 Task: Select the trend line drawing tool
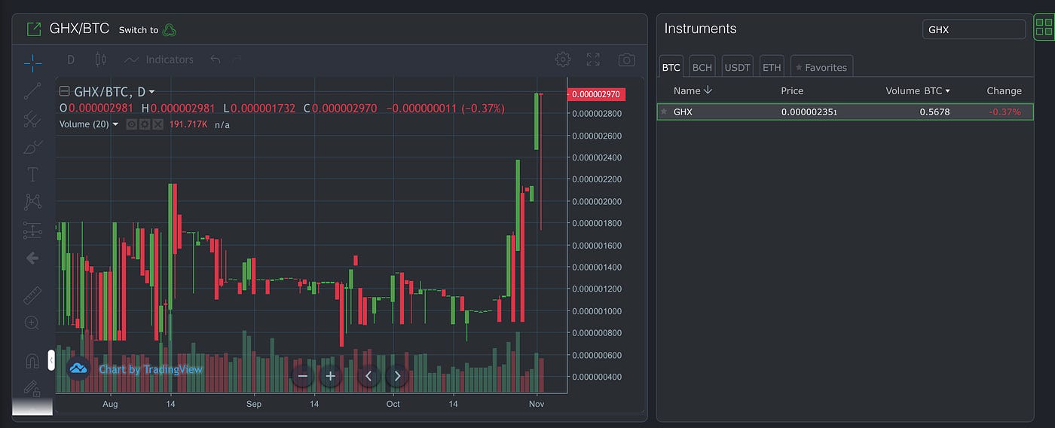click(32, 90)
